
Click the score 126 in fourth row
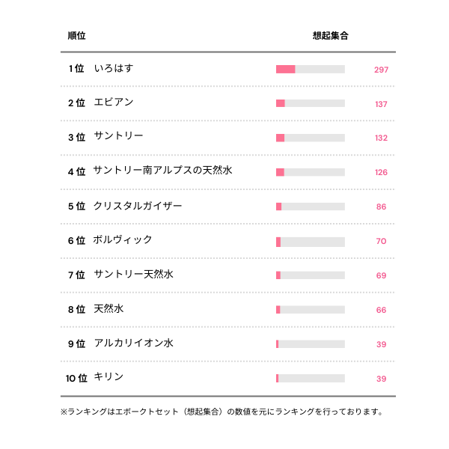click(x=381, y=172)
